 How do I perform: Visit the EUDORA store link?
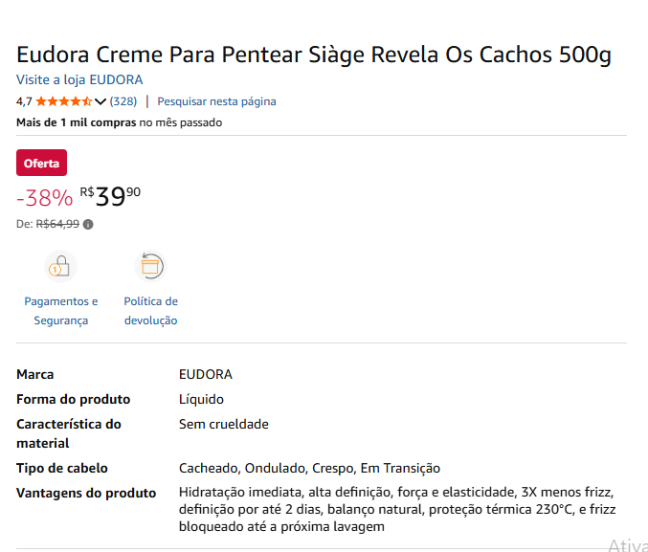point(79,79)
